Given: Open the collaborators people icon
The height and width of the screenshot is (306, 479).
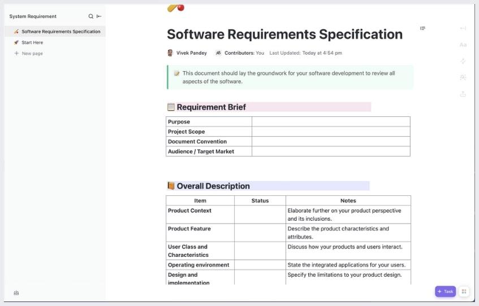Looking at the screenshot, I should 463,77.
